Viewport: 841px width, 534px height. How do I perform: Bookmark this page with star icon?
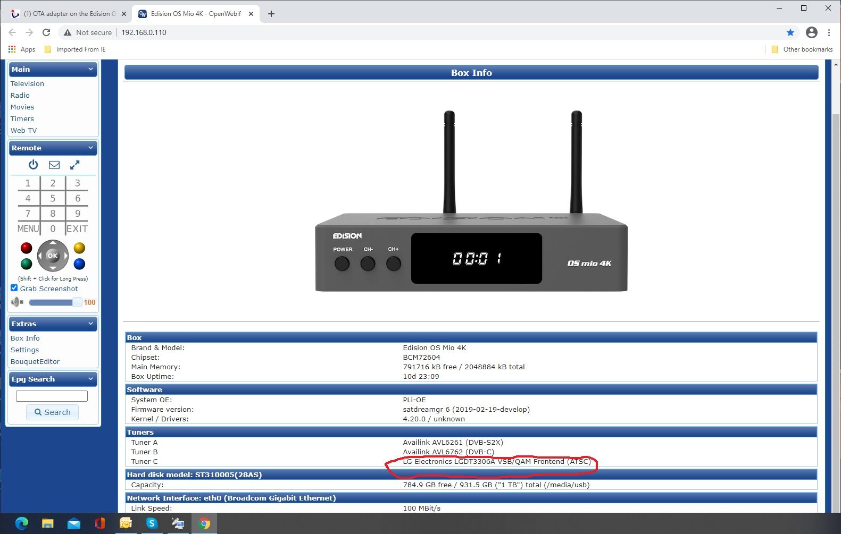pyautogui.click(x=790, y=32)
